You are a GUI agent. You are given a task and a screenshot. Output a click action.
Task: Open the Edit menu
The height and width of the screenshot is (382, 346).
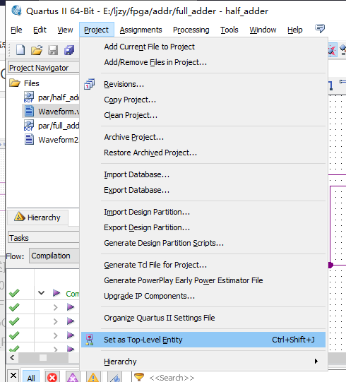coord(40,30)
